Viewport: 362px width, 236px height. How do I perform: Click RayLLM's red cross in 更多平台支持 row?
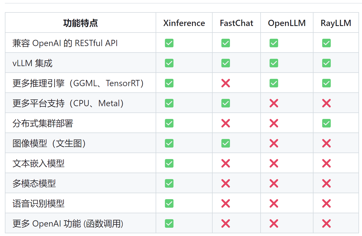[326, 103]
